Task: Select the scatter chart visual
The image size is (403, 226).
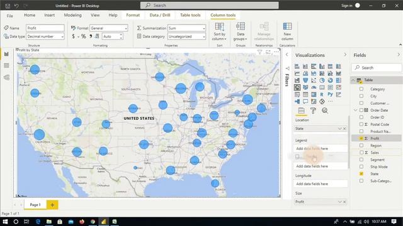Action: 314,80
